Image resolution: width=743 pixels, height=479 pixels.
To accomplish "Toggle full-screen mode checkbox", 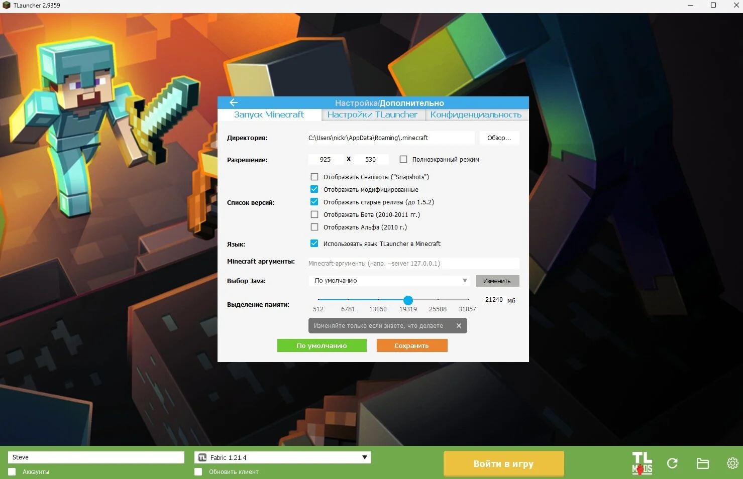I will point(403,159).
